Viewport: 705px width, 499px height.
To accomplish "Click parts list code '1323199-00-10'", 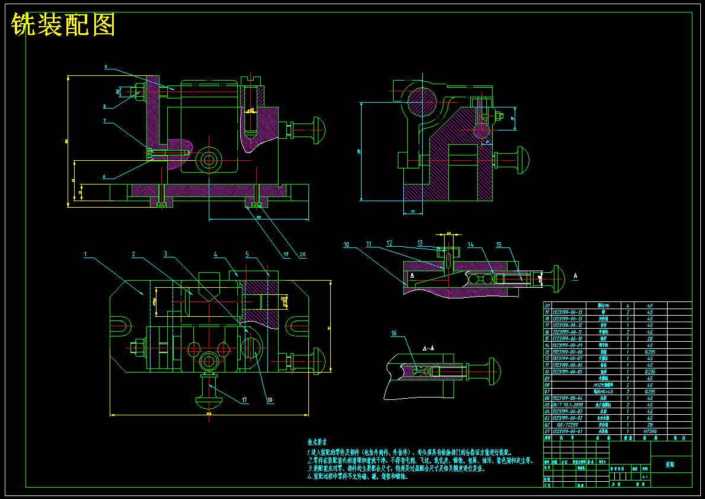I will click(567, 338).
